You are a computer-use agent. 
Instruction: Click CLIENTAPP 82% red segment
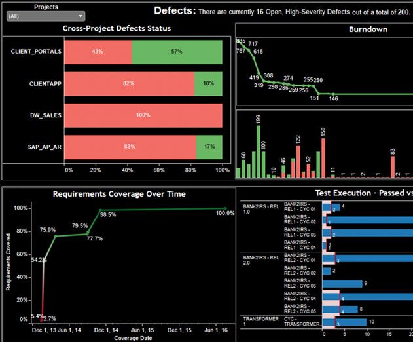(130, 84)
